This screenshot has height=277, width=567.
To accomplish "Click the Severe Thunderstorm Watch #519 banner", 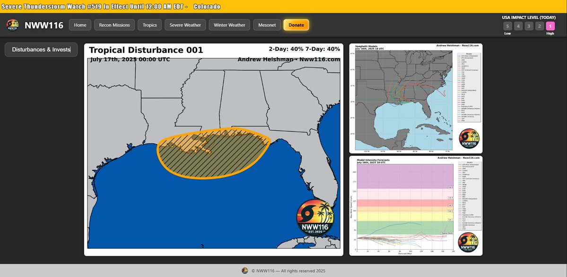I will (284, 7).
